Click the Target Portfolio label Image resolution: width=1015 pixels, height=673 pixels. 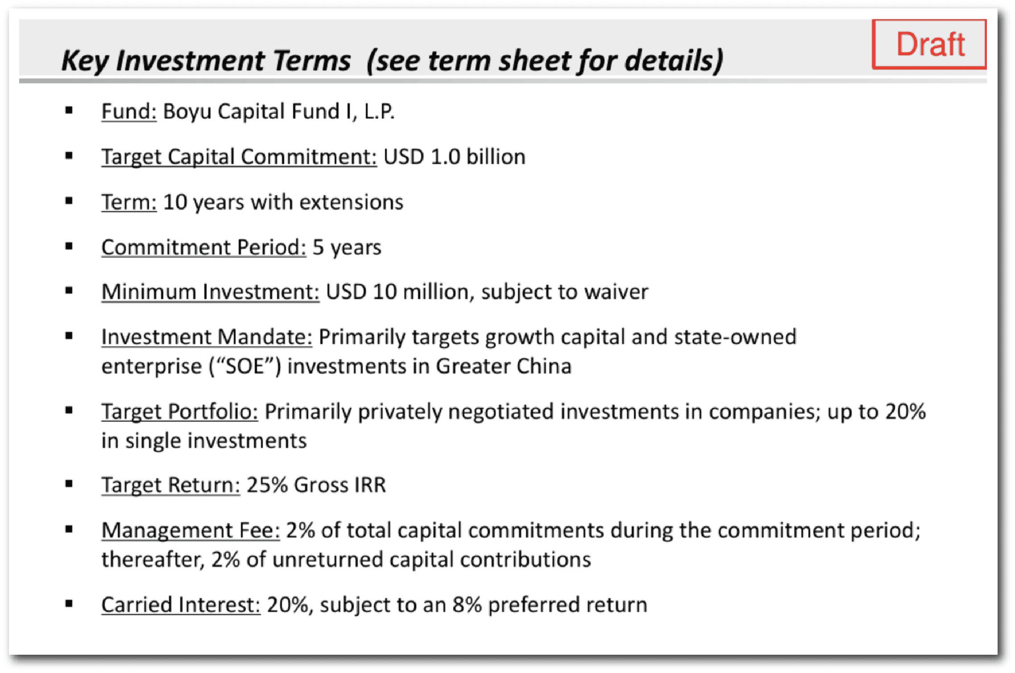click(179, 411)
